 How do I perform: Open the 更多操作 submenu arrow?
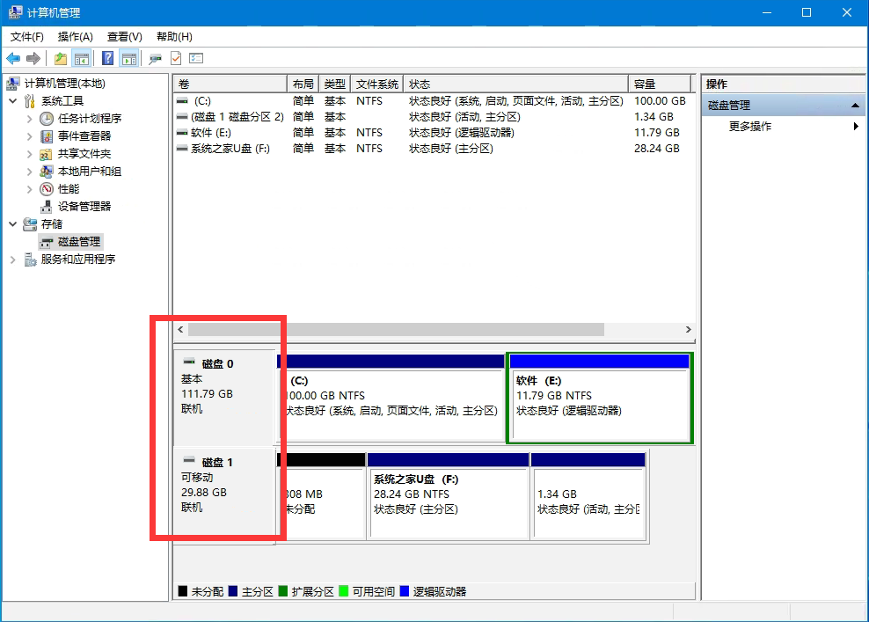854,126
